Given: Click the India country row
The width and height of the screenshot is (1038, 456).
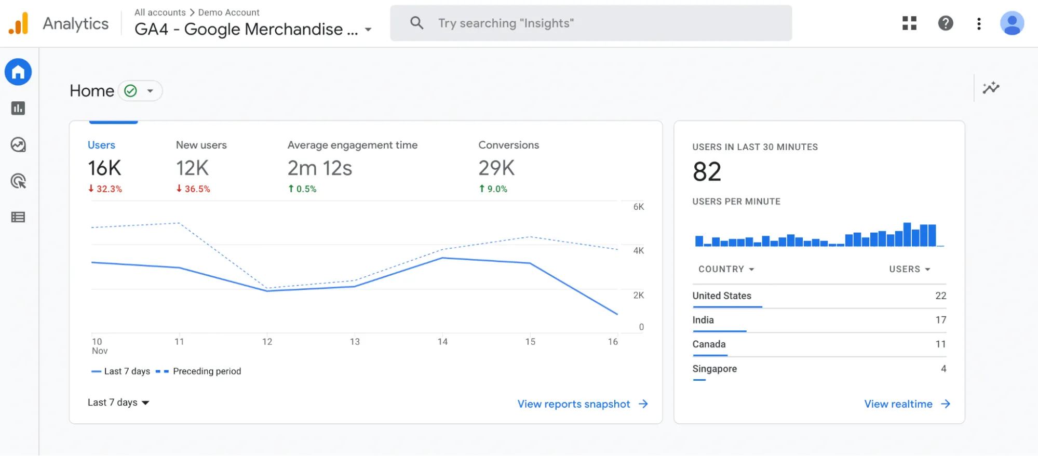Looking at the screenshot, I should coord(819,320).
